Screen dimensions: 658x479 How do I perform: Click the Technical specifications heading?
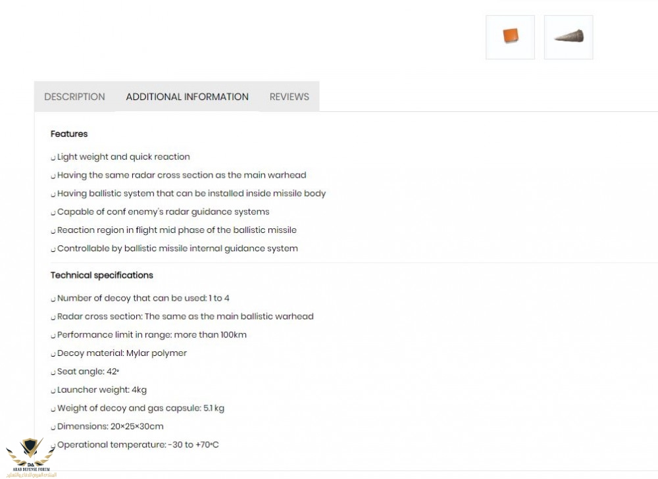[x=102, y=275]
